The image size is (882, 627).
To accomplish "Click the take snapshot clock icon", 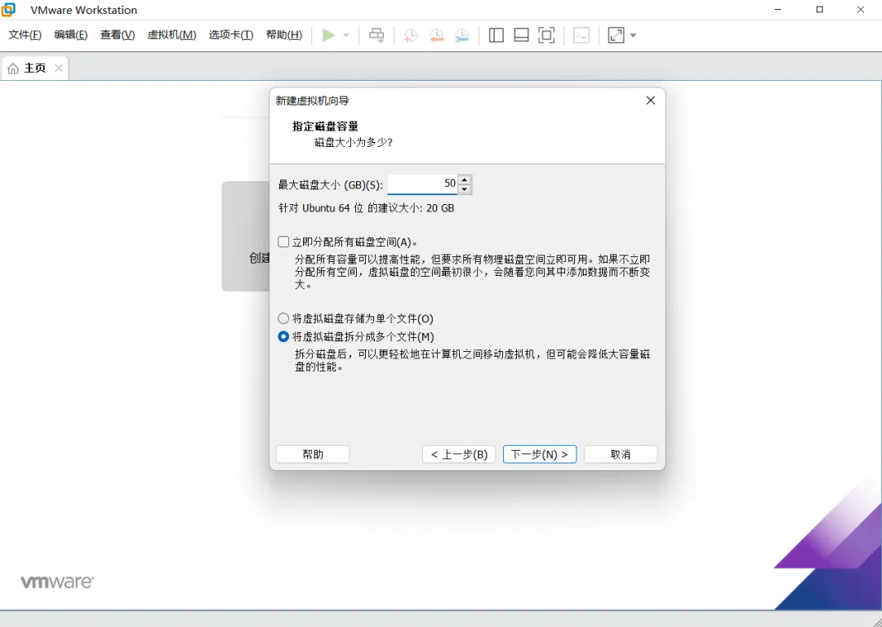I will 411,35.
